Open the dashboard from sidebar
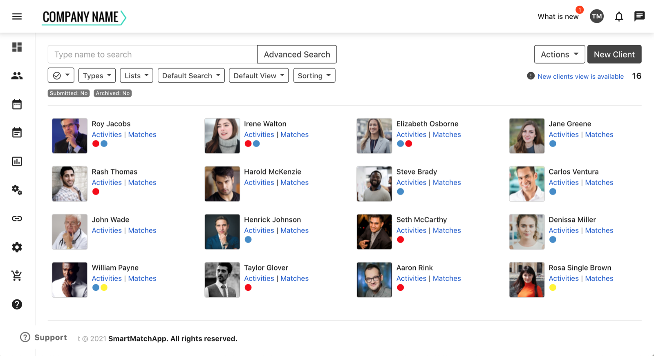Viewport: 654px width, 356px height. (17, 47)
